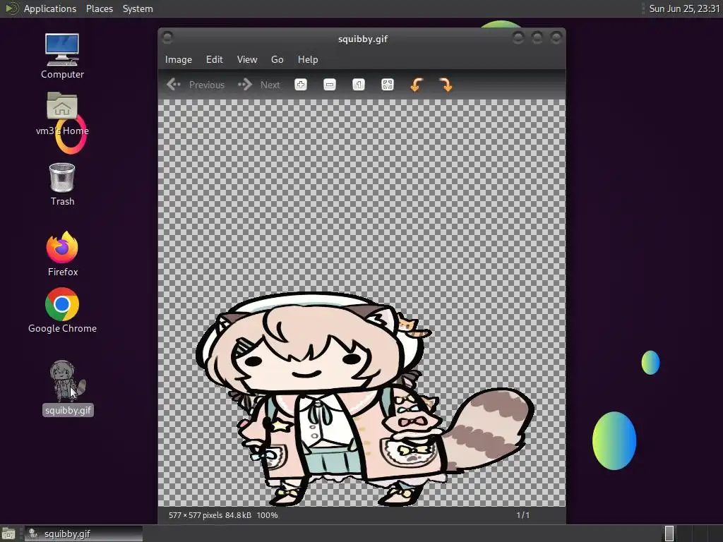This screenshot has height=542, width=723.
Task: Open the Go menu
Action: click(277, 59)
